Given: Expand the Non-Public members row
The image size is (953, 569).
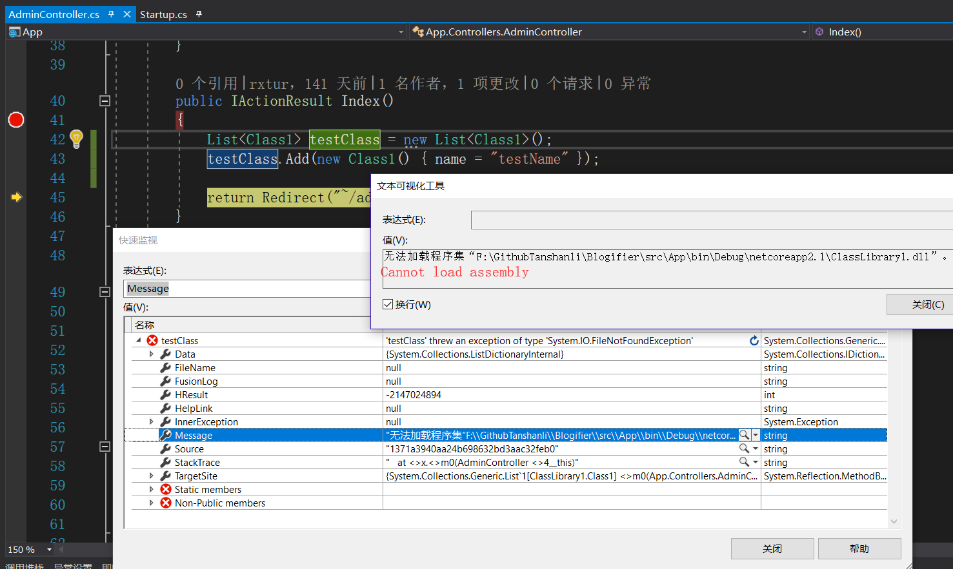Looking at the screenshot, I should 152,503.
